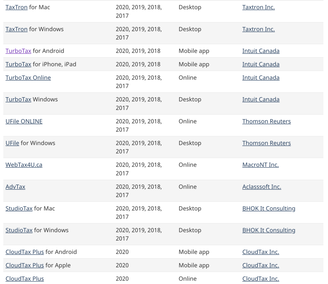328x284 pixels.
Task: Click the StudioTax link for Windows
Action: coord(19,230)
